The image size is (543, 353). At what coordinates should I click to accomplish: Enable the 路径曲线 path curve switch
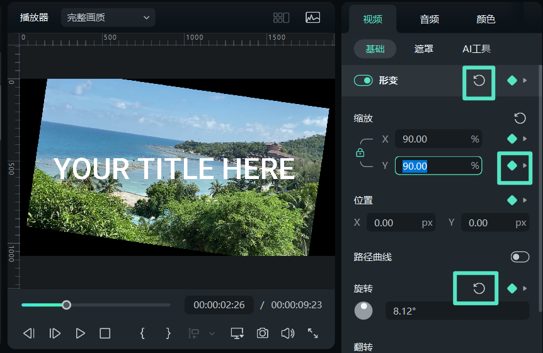pyautogui.click(x=520, y=257)
